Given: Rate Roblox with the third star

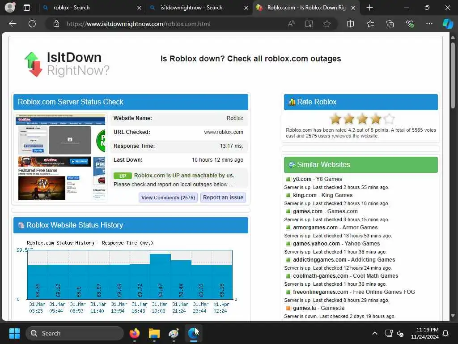Looking at the screenshot, I should pos(362,119).
